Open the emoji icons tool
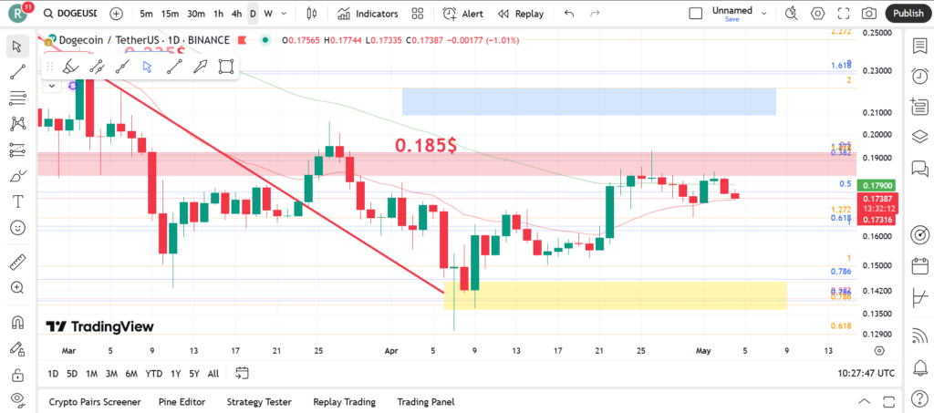Image resolution: width=934 pixels, height=413 pixels. tap(18, 227)
